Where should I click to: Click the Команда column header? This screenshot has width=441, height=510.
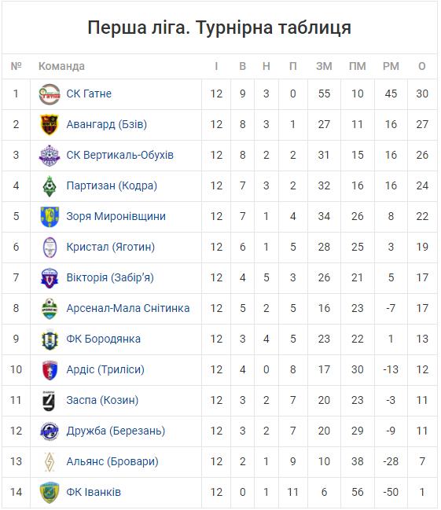[x=61, y=66]
